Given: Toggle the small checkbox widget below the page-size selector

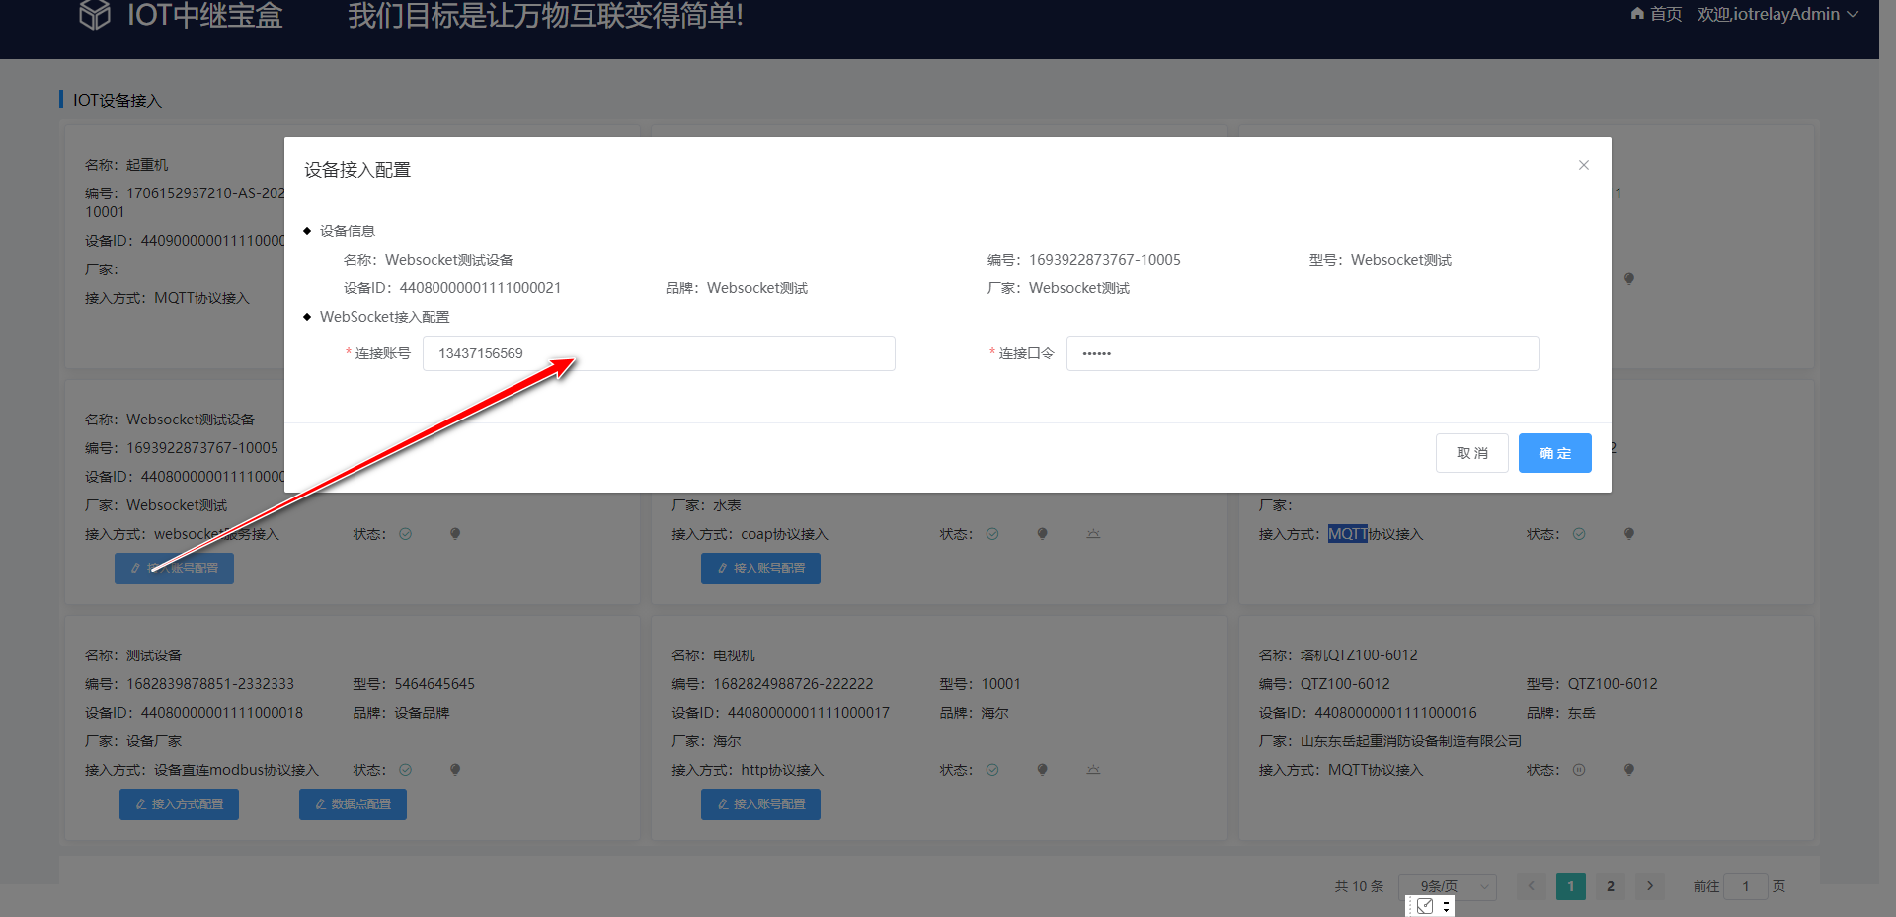Looking at the screenshot, I should [x=1424, y=905].
